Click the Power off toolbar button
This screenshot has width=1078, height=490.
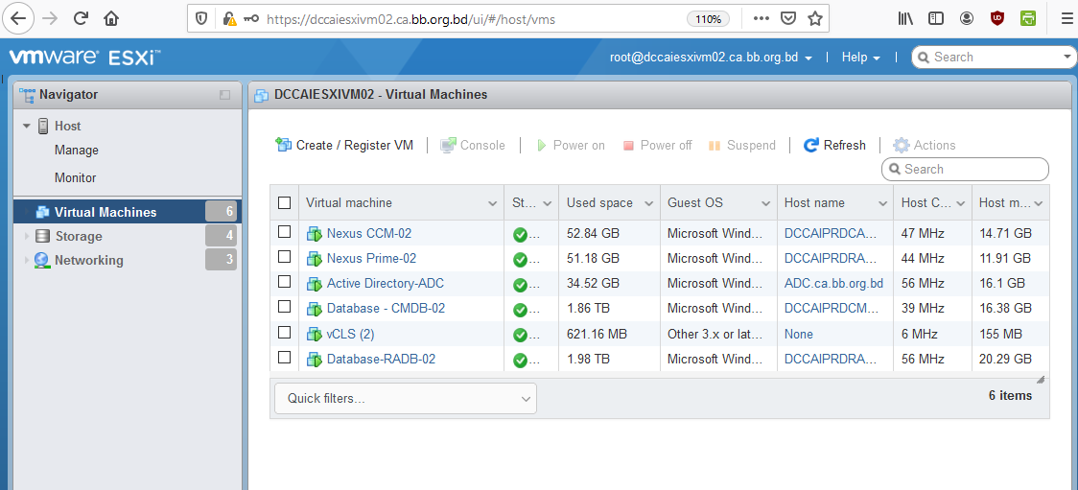657,145
